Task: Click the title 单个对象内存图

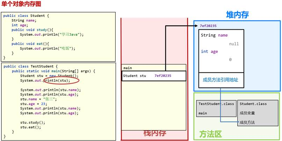Action: [x=21, y=4]
